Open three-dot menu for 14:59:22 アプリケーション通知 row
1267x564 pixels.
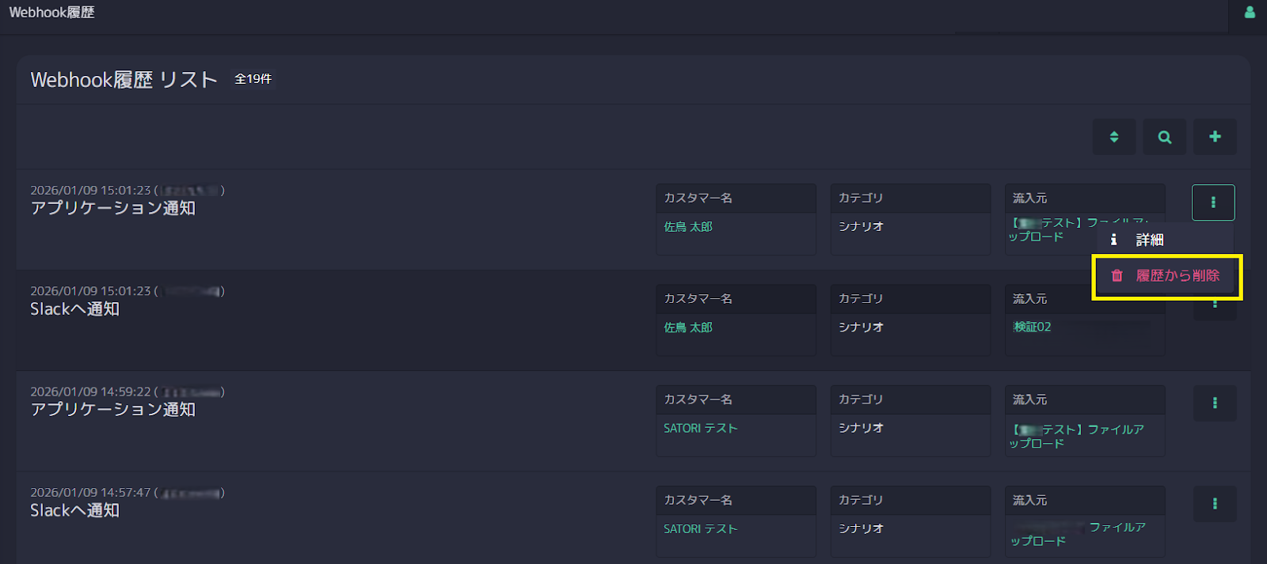1215,403
